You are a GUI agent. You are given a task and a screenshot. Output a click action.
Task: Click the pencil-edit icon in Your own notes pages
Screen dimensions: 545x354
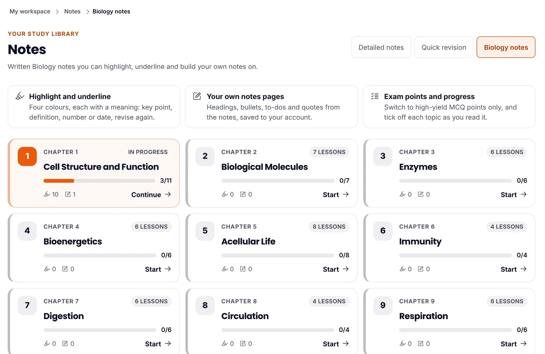pos(197,96)
